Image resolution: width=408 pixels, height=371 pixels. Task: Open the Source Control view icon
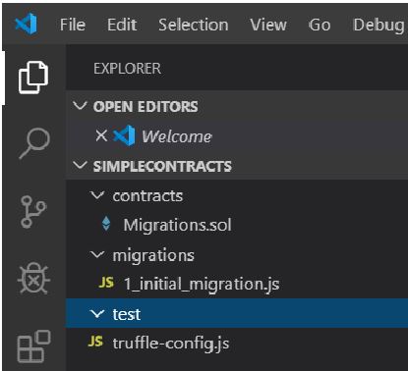coord(33,212)
